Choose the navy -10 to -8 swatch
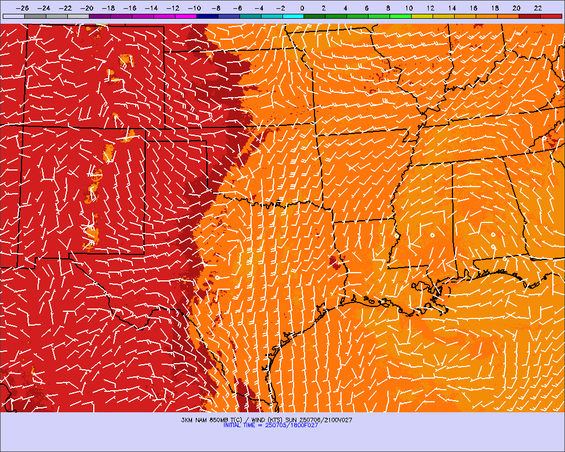This screenshot has width=565, height=452. point(207,16)
